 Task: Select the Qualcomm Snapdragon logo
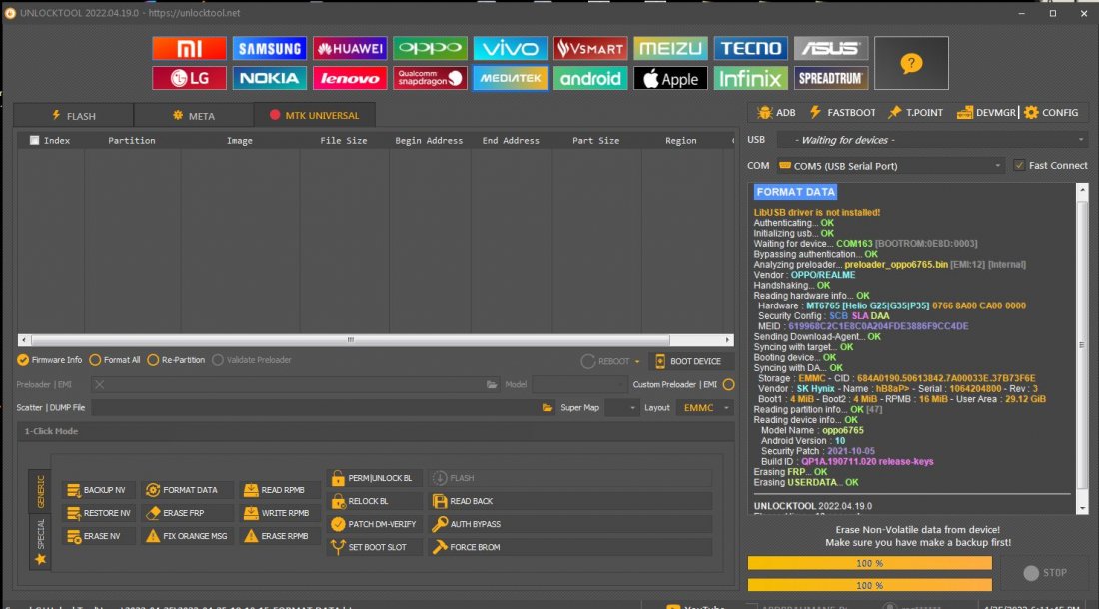click(430, 78)
